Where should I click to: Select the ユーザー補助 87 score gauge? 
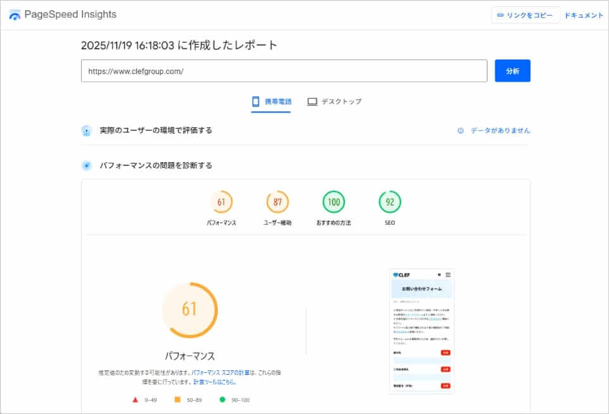click(277, 202)
